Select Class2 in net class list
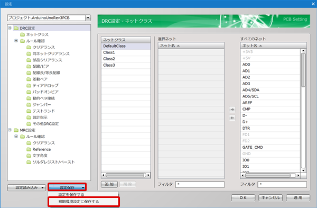 [x=126, y=59]
